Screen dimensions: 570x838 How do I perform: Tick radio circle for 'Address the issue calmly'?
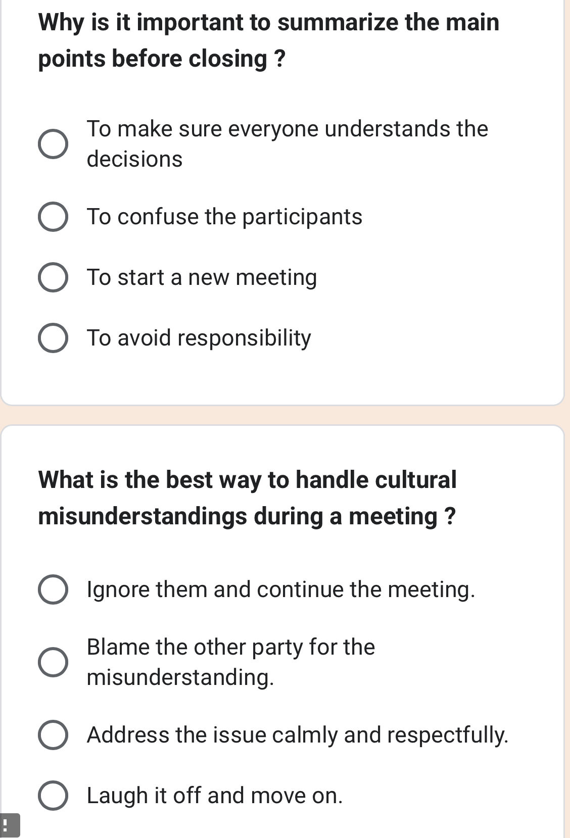tap(53, 735)
